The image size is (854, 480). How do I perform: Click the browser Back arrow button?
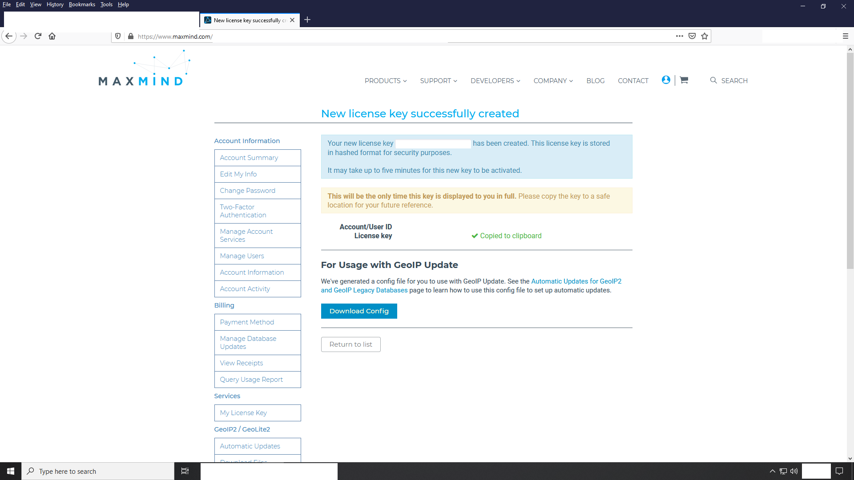pos(9,36)
